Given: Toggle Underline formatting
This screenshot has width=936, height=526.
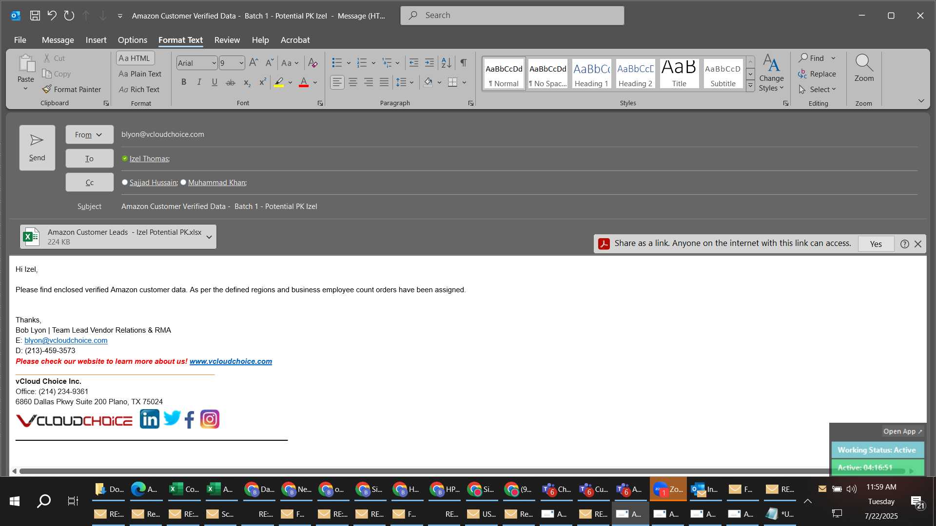Looking at the screenshot, I should 214,82.
